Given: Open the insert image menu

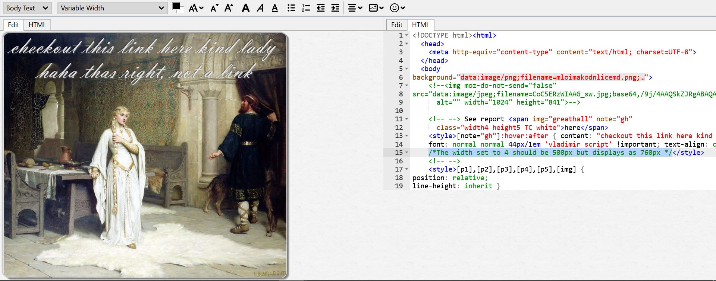Looking at the screenshot, I should point(376,8).
